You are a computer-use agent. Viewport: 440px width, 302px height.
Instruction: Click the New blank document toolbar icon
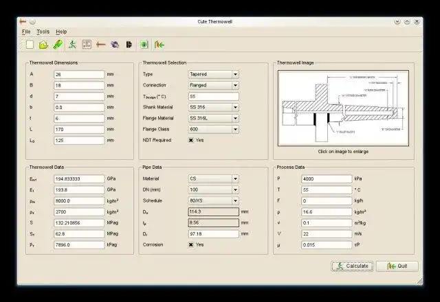tap(30, 45)
